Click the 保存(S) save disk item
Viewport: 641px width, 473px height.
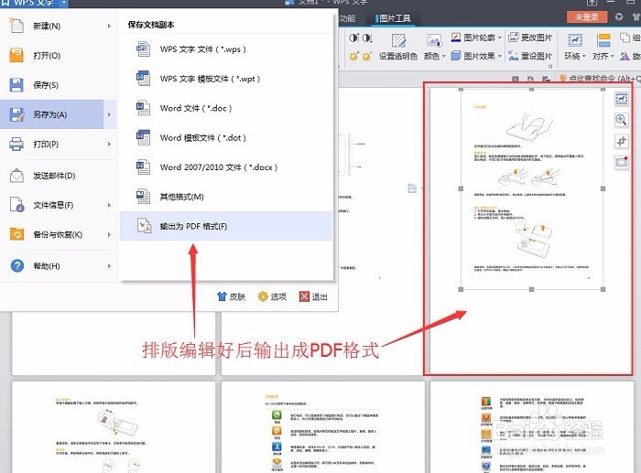click(51, 85)
